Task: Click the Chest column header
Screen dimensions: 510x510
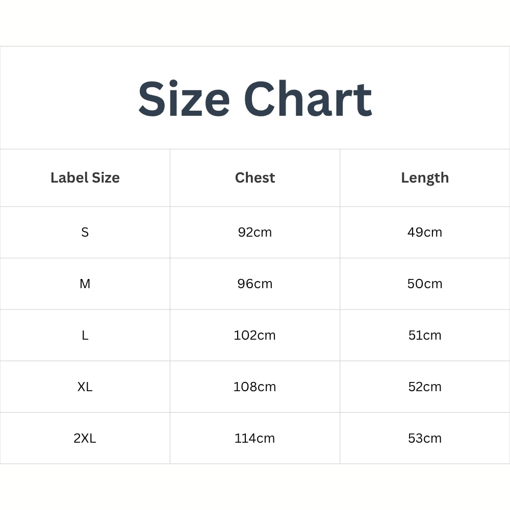Action: 255,178
